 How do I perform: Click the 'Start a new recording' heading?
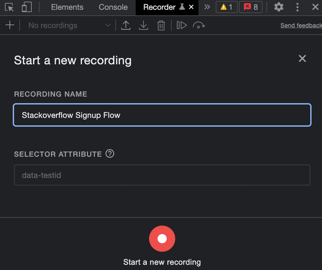point(73,60)
